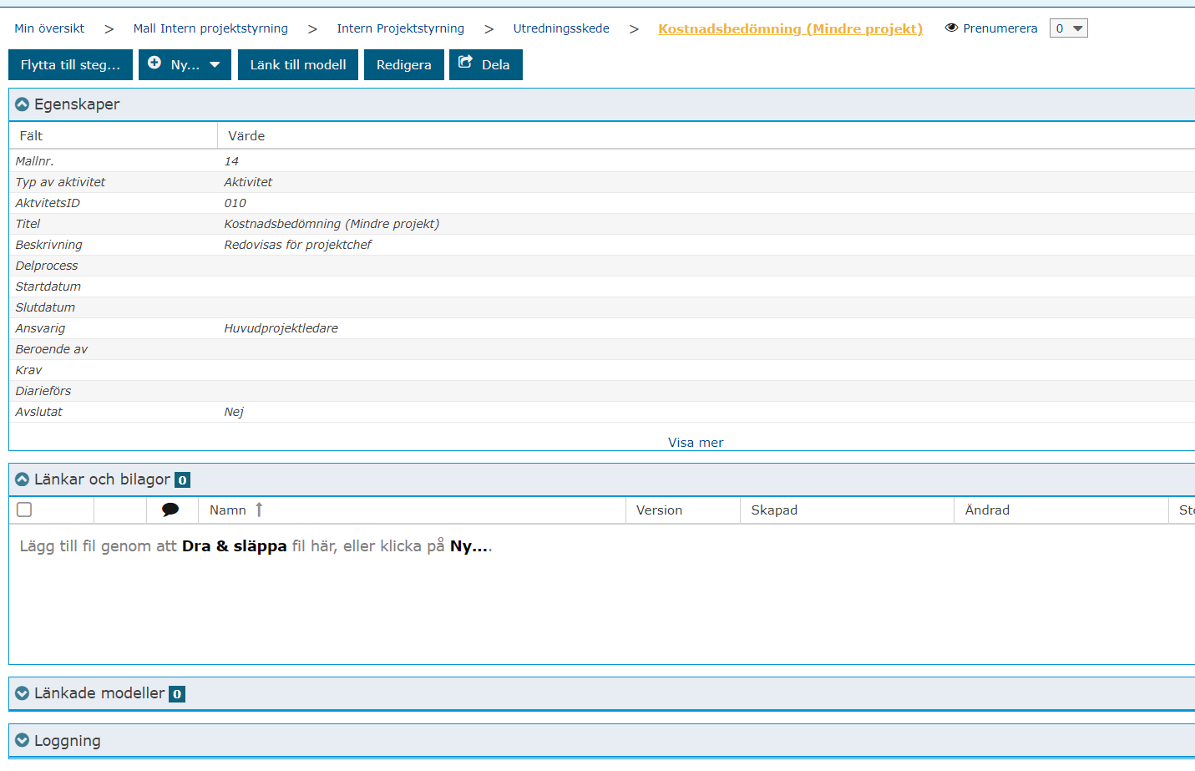Toggle the select-all checkbox in attachments table
1195x771 pixels.
tap(24, 510)
